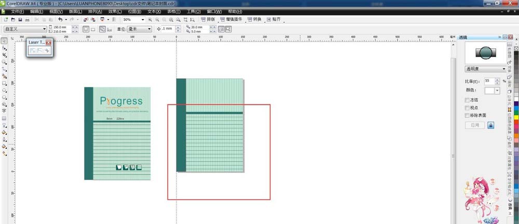The image size is (519, 224).
Task: Click the 增强插件 toolbar button
Action: (231, 19)
